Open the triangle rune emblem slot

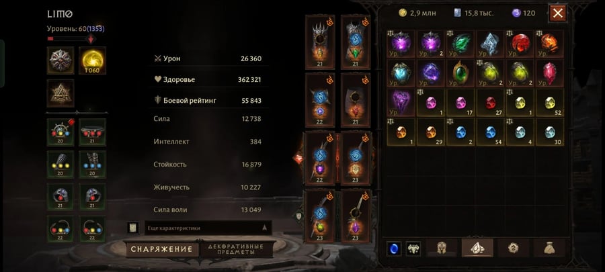click(x=61, y=93)
